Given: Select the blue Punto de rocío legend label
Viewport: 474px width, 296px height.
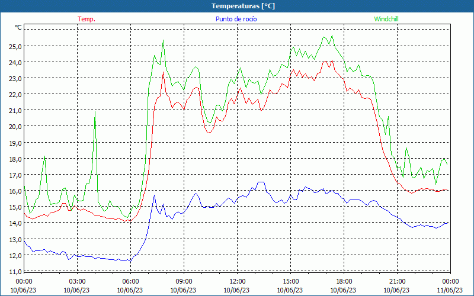Looking at the screenshot, I should (x=236, y=19).
